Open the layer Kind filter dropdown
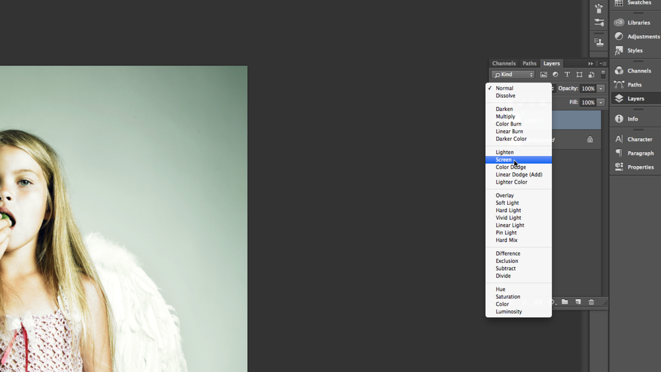This screenshot has height=372, width=661. tap(513, 75)
